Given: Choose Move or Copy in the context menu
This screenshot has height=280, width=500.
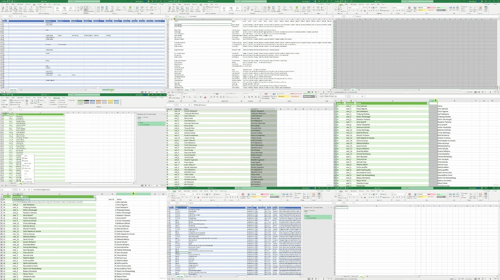Looking at the screenshot, I should click(x=28, y=163).
